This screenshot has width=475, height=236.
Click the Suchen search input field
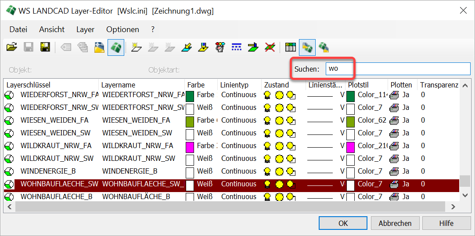397,69
